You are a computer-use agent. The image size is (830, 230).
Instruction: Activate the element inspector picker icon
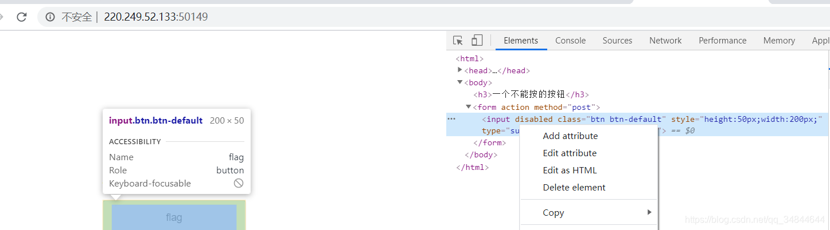coord(458,41)
